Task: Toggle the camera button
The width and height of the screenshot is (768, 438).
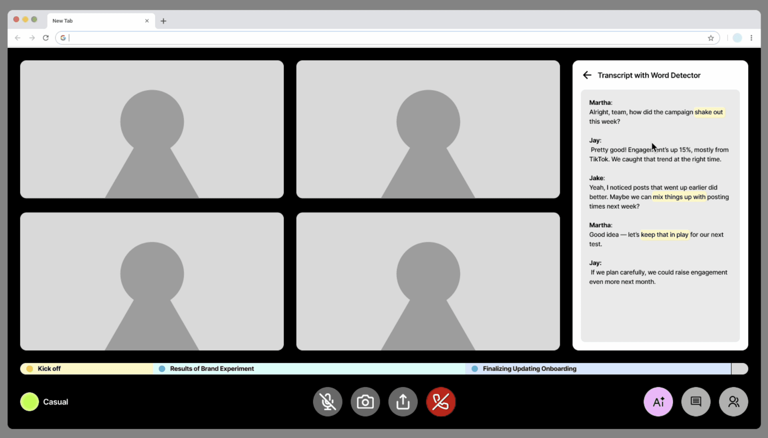Action: coord(365,401)
